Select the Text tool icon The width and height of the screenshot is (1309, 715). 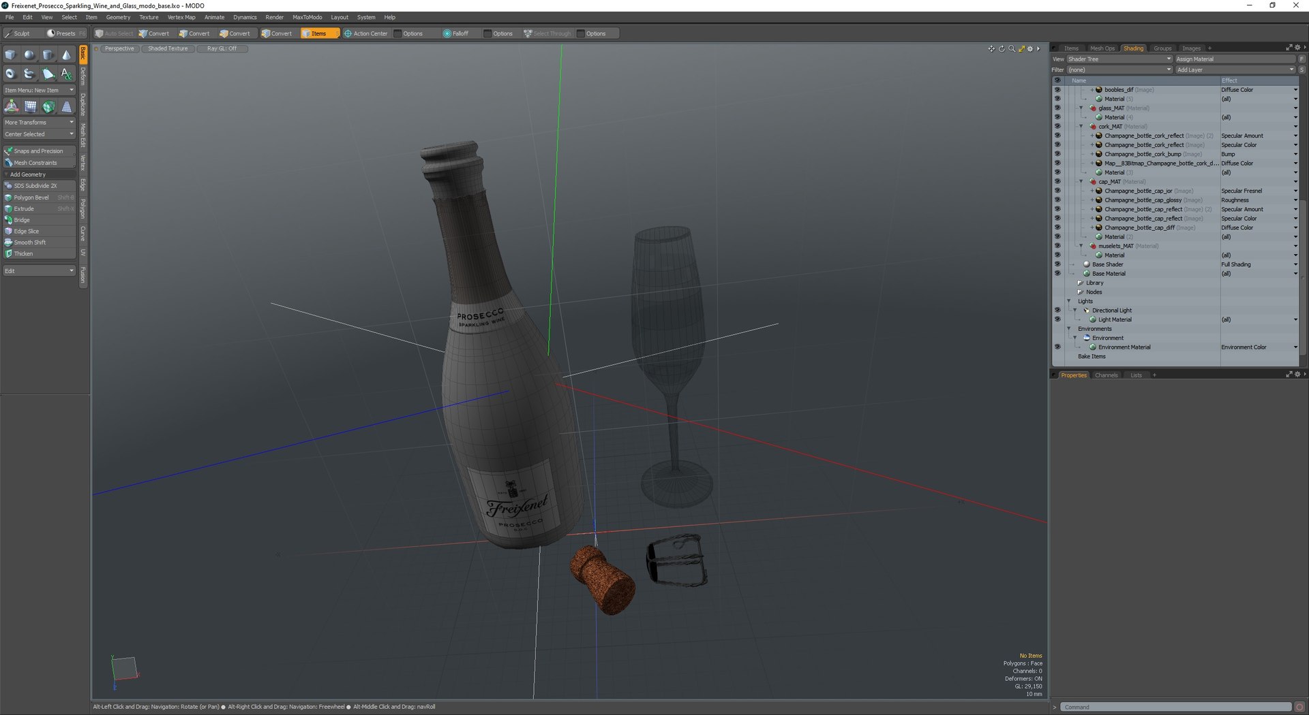66,74
